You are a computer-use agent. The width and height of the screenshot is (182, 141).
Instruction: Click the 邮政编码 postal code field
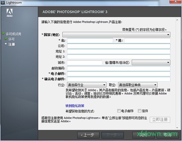(119, 68)
